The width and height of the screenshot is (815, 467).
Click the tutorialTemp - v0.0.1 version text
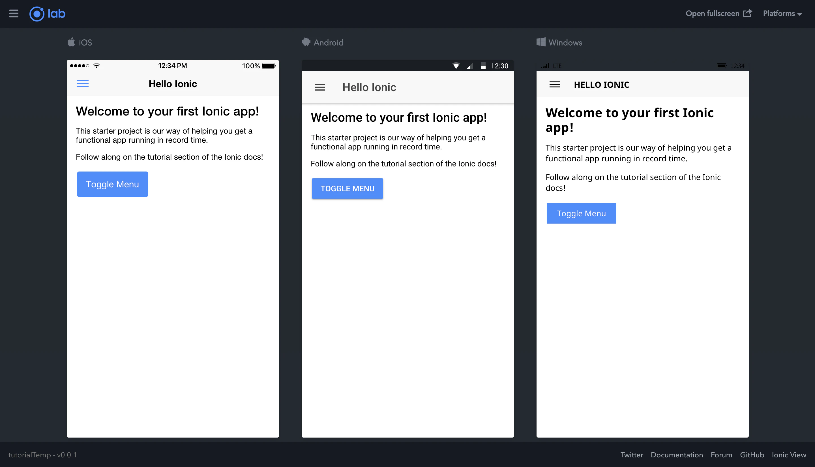pyautogui.click(x=42, y=455)
